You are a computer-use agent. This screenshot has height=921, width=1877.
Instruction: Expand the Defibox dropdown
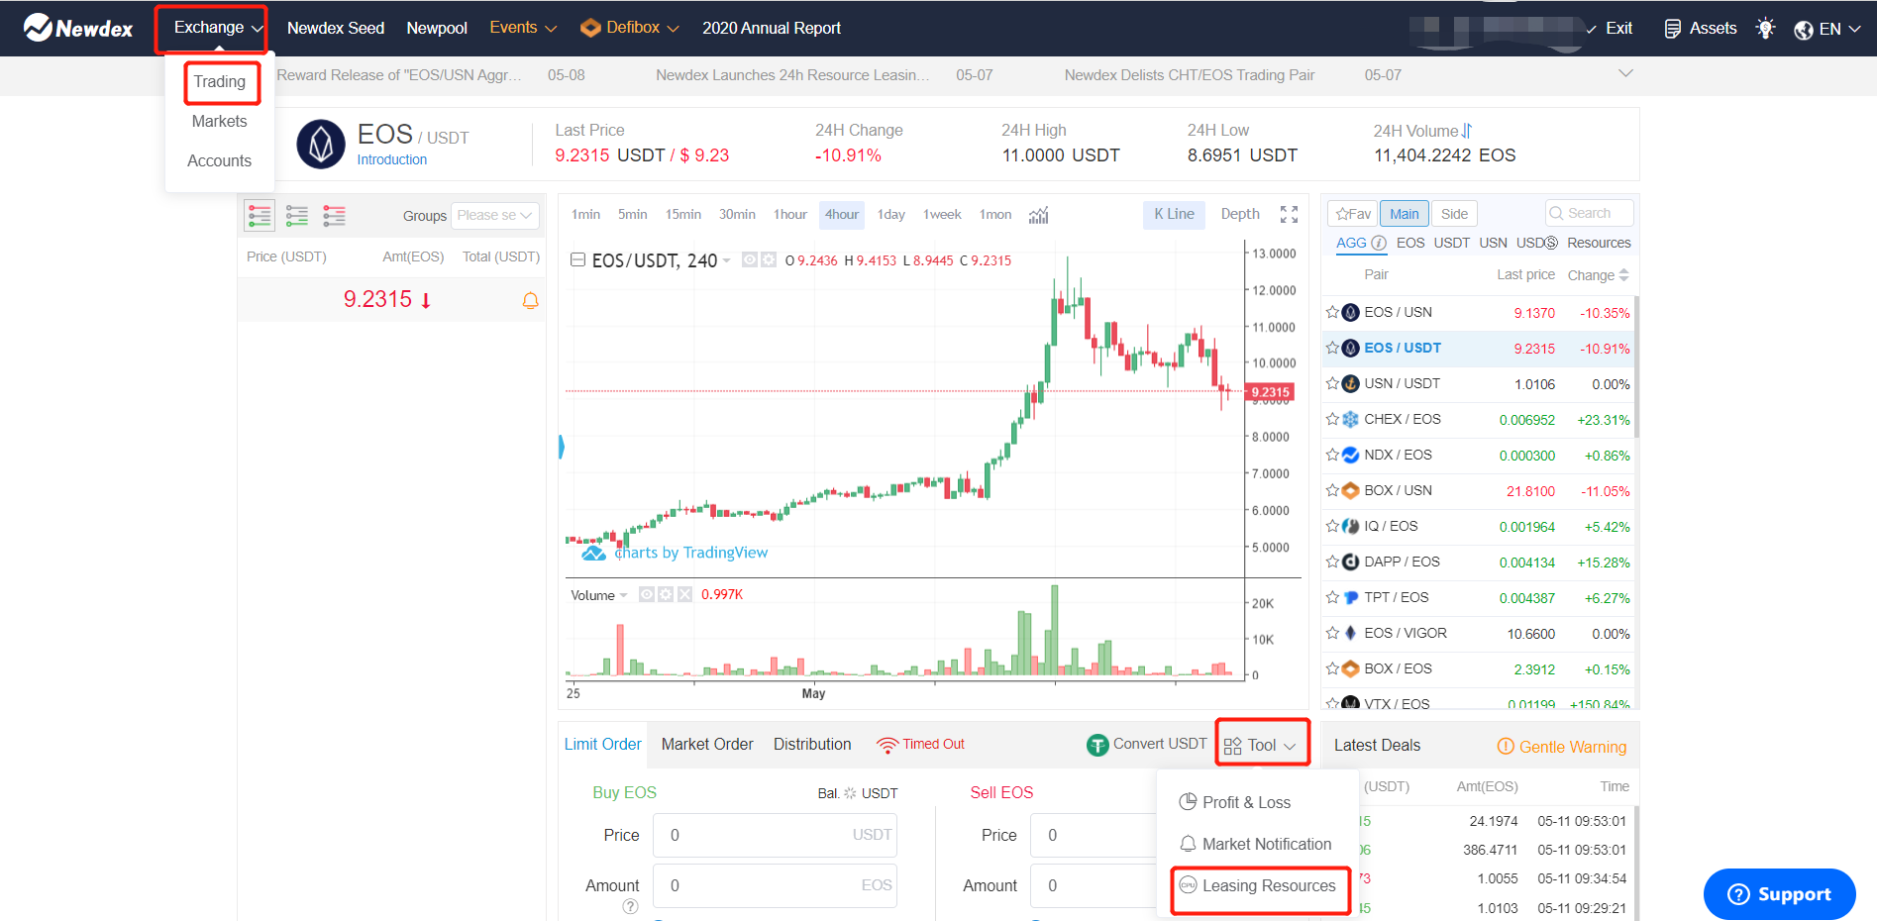tap(630, 28)
